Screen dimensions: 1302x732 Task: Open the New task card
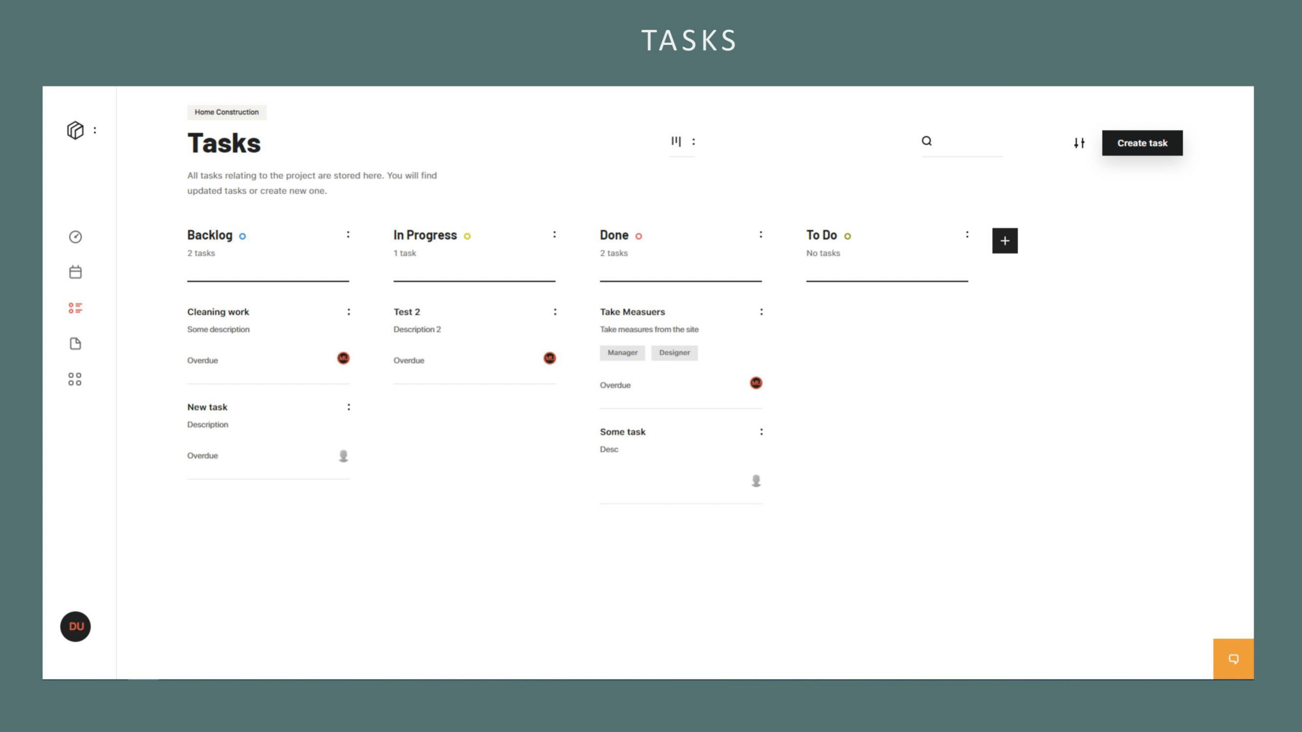tap(207, 407)
